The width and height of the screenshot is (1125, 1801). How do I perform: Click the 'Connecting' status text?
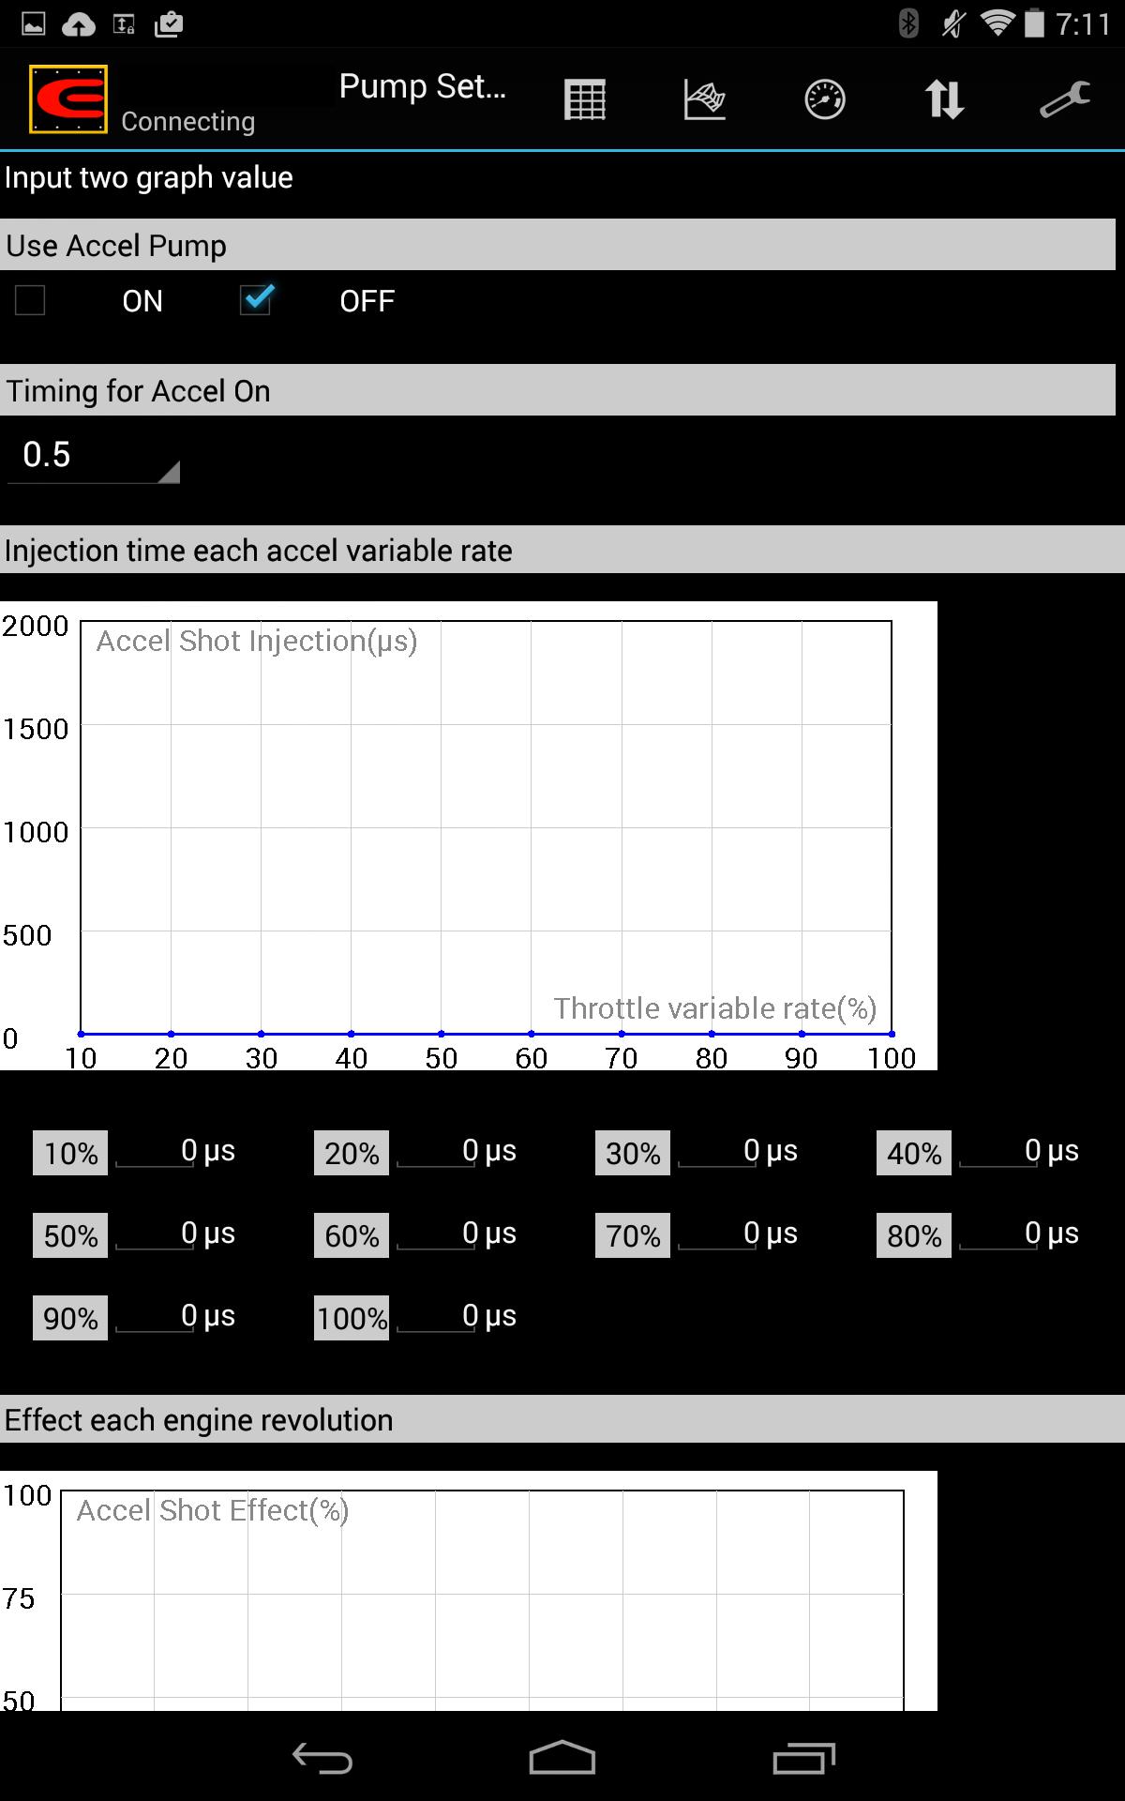[x=188, y=122]
